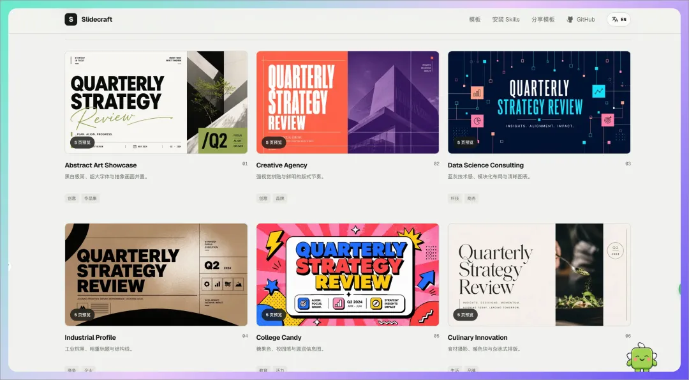Click the card number 03
The image size is (689, 380).
[x=628, y=163]
